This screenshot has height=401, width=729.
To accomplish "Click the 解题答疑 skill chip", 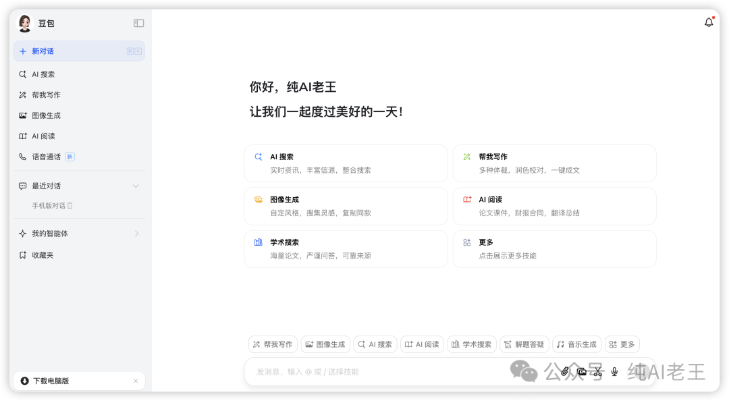I will coord(524,344).
